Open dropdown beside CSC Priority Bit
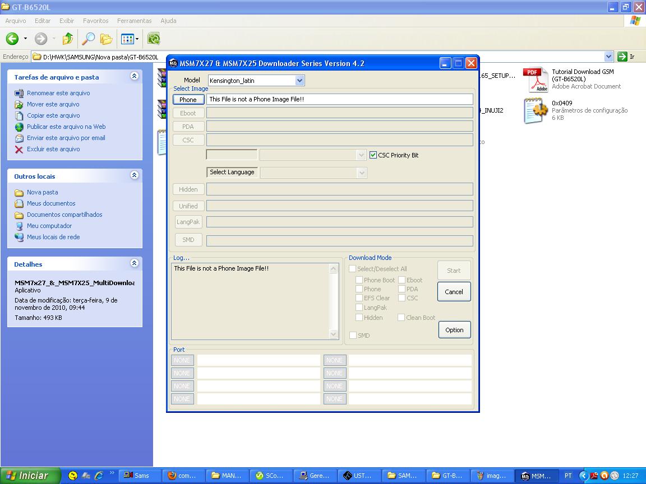This screenshot has height=484, width=646. pos(361,155)
